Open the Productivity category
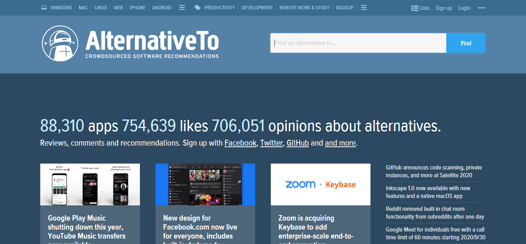 [x=220, y=8]
